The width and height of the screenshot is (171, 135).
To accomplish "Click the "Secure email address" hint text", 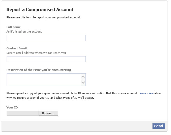I will pos(36,53).
